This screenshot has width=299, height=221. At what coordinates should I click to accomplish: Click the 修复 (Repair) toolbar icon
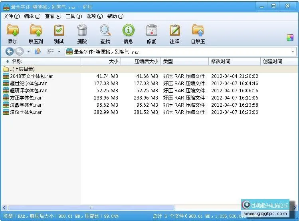(x=151, y=31)
